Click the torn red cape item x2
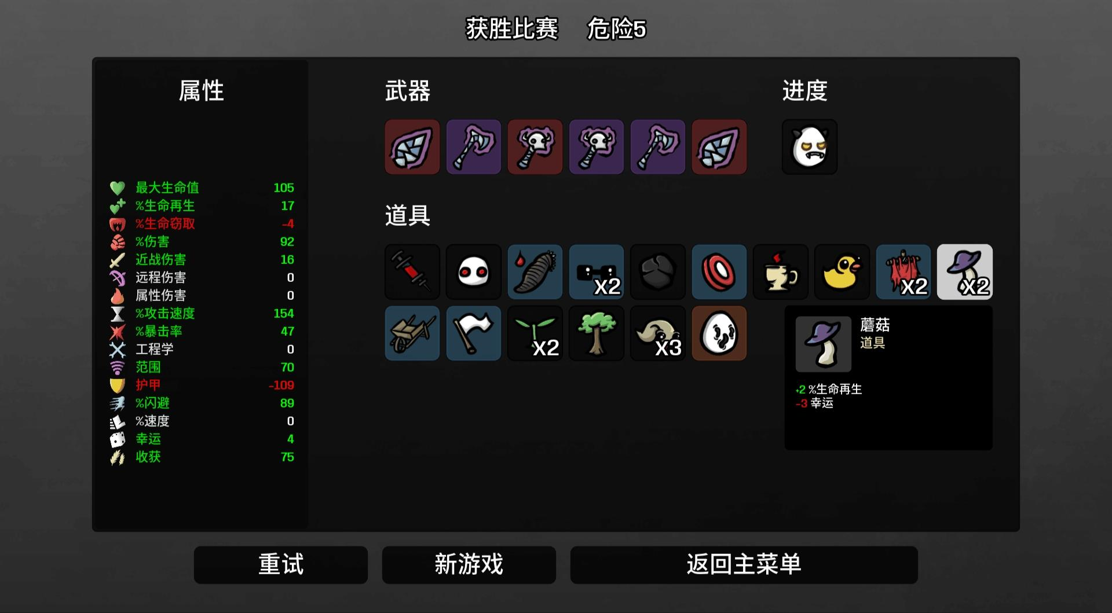Viewport: 1112px width, 613px height. click(x=903, y=271)
